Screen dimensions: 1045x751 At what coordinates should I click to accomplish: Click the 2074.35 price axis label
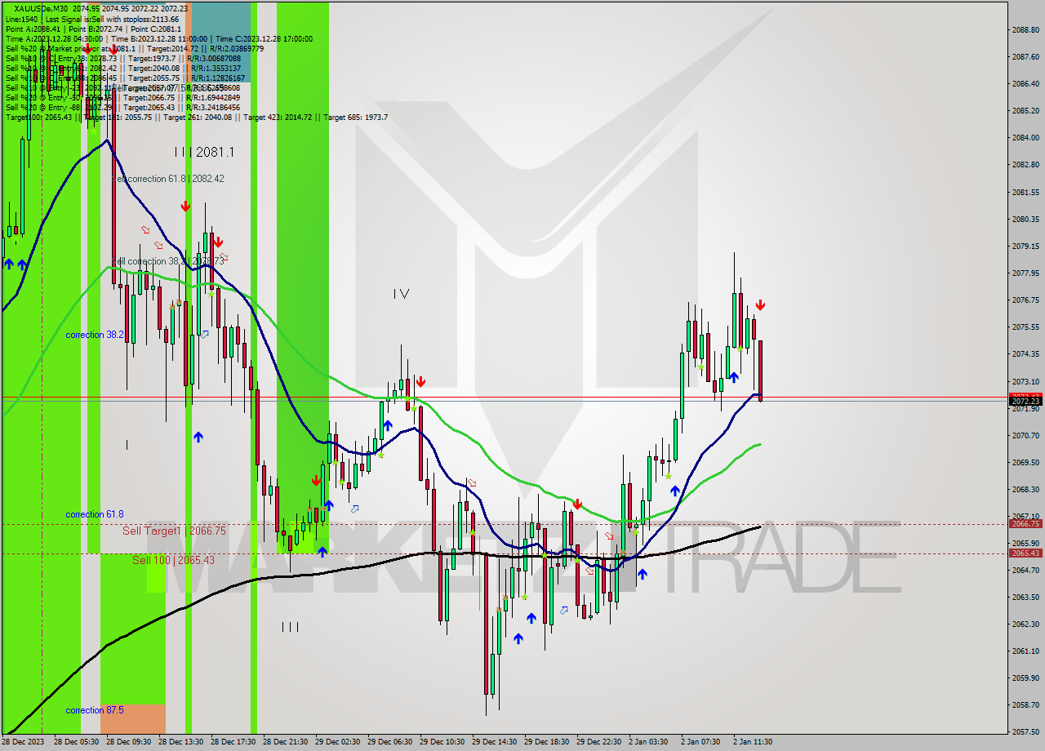[1025, 353]
